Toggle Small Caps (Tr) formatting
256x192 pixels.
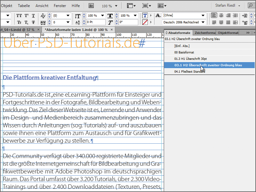point(19,22)
